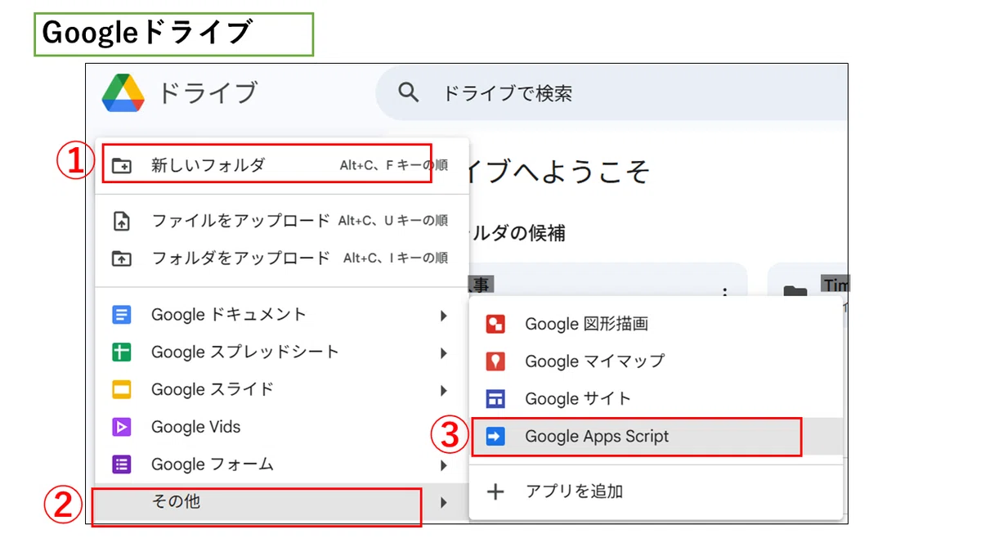
Task: Click the yellow Google Slides icon
Action: click(122, 390)
